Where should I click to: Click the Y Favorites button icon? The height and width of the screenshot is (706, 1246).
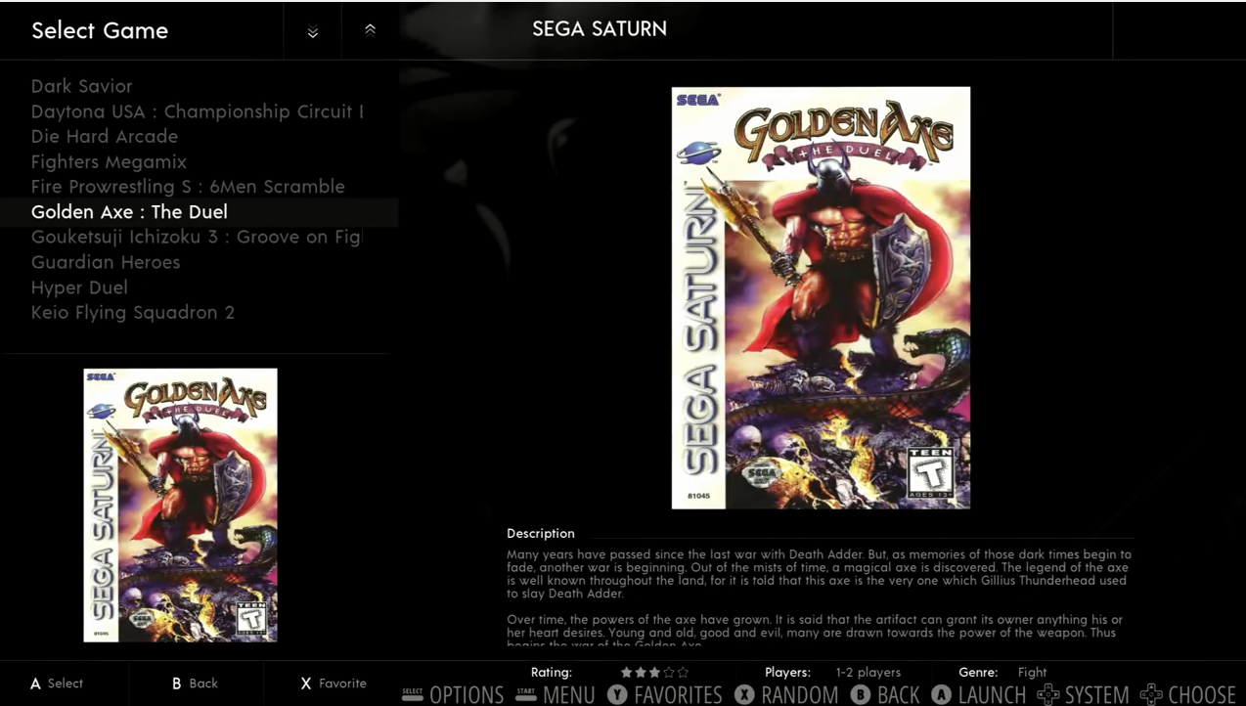(617, 694)
